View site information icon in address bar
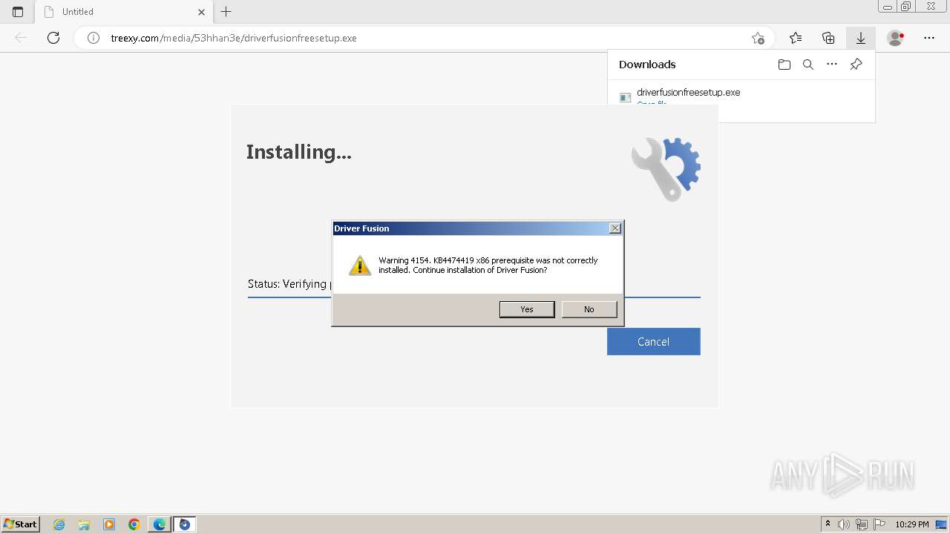This screenshot has width=950, height=534. (x=94, y=38)
